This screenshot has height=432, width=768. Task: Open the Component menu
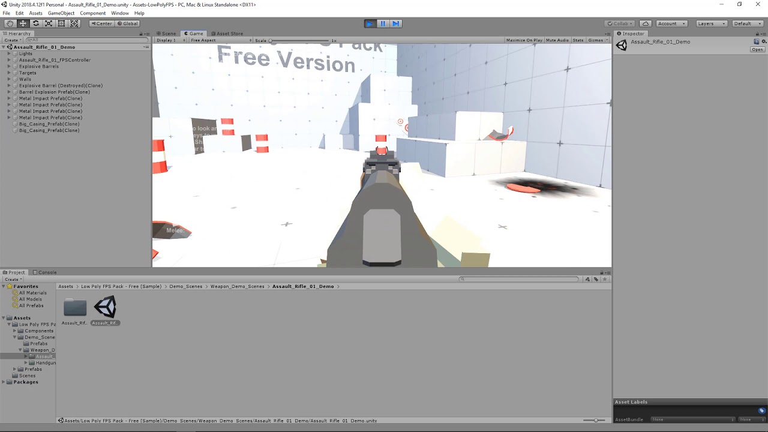pyautogui.click(x=92, y=13)
